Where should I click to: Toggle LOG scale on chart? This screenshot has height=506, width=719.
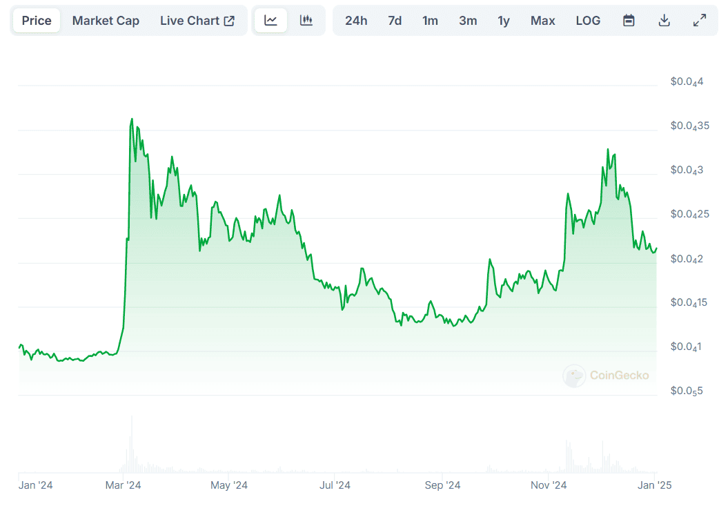pyautogui.click(x=588, y=21)
